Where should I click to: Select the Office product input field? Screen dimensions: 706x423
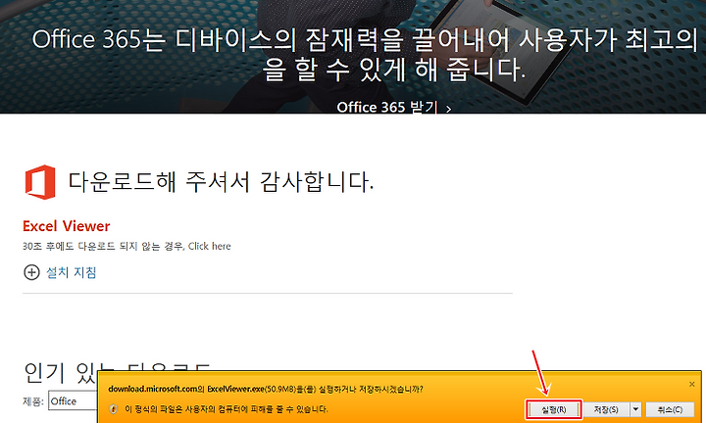pyautogui.click(x=73, y=401)
